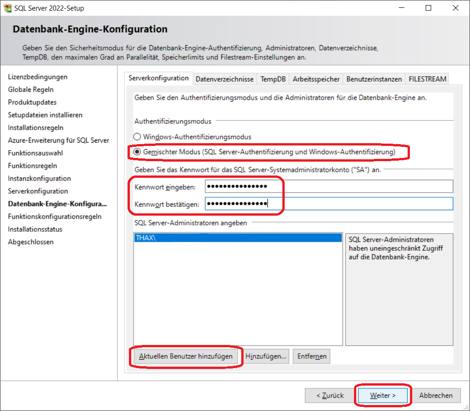Click the SQL Server-Administratoren description panel
This screenshot has height=411, width=470.
click(399, 290)
